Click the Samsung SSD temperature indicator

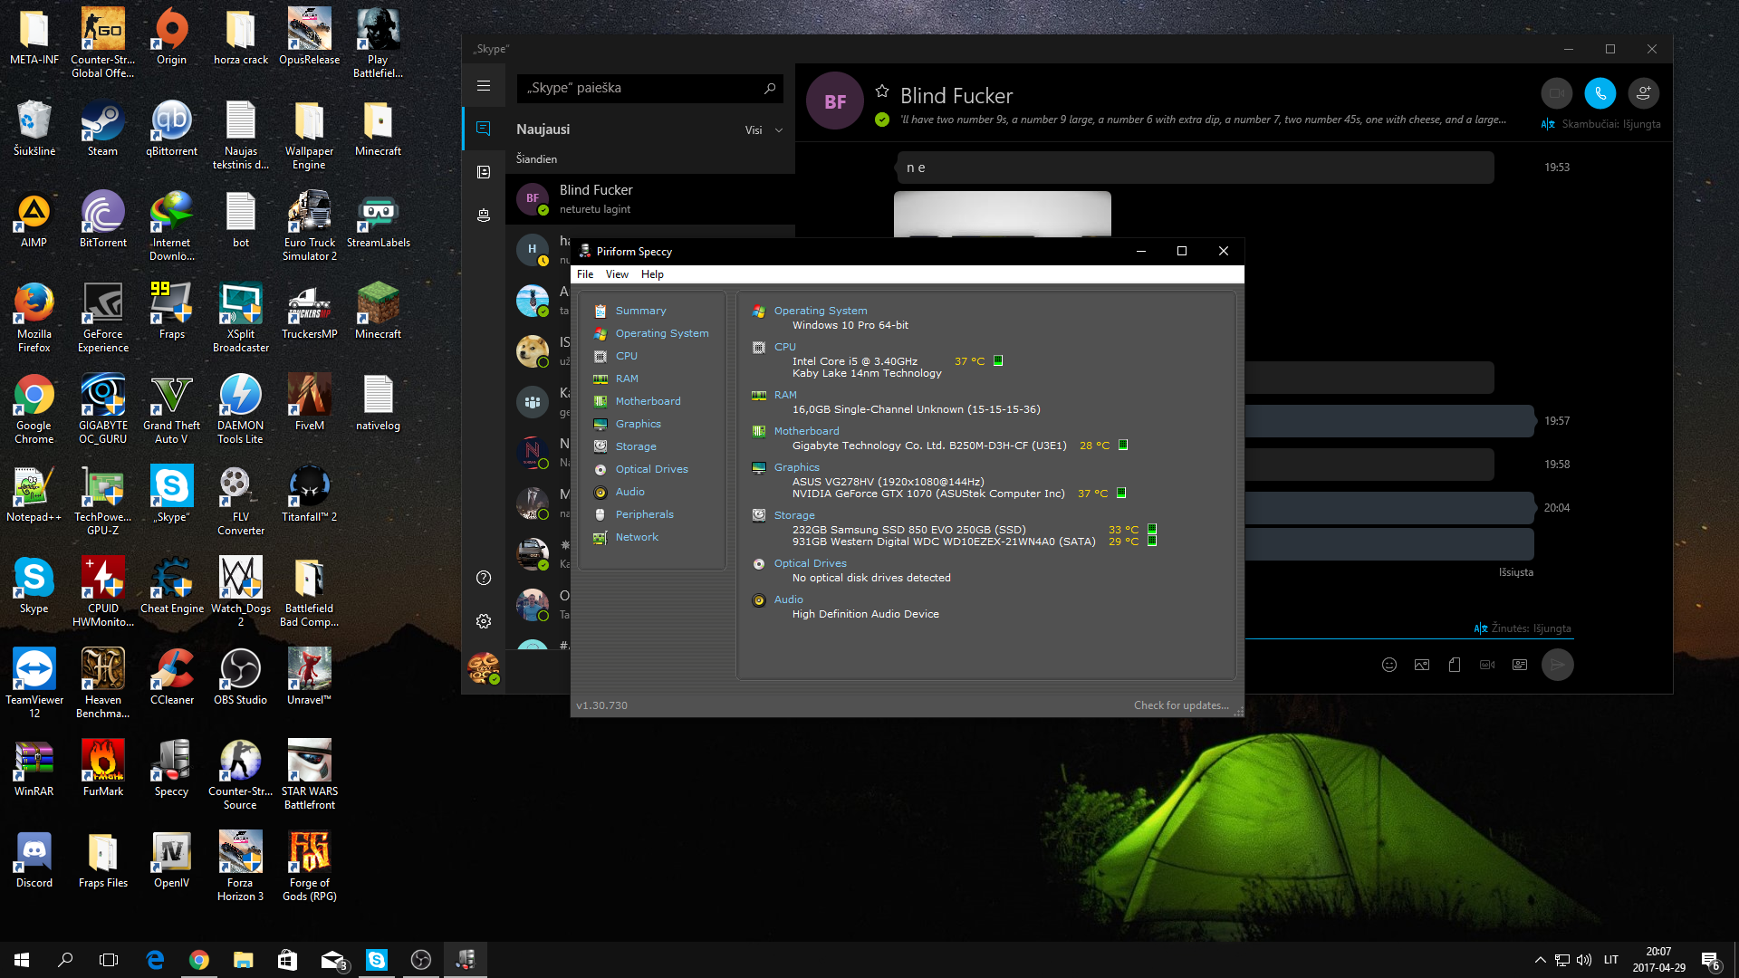[x=1152, y=529]
